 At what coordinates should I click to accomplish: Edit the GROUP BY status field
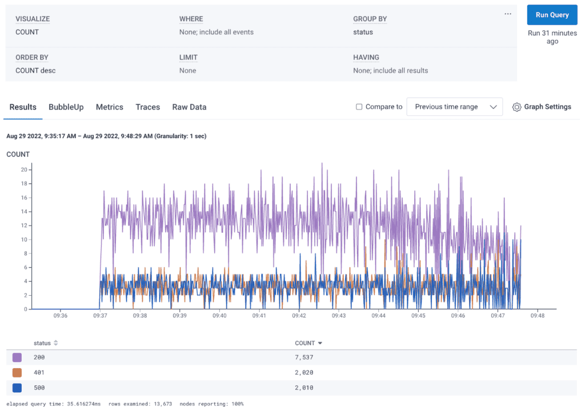click(x=363, y=32)
